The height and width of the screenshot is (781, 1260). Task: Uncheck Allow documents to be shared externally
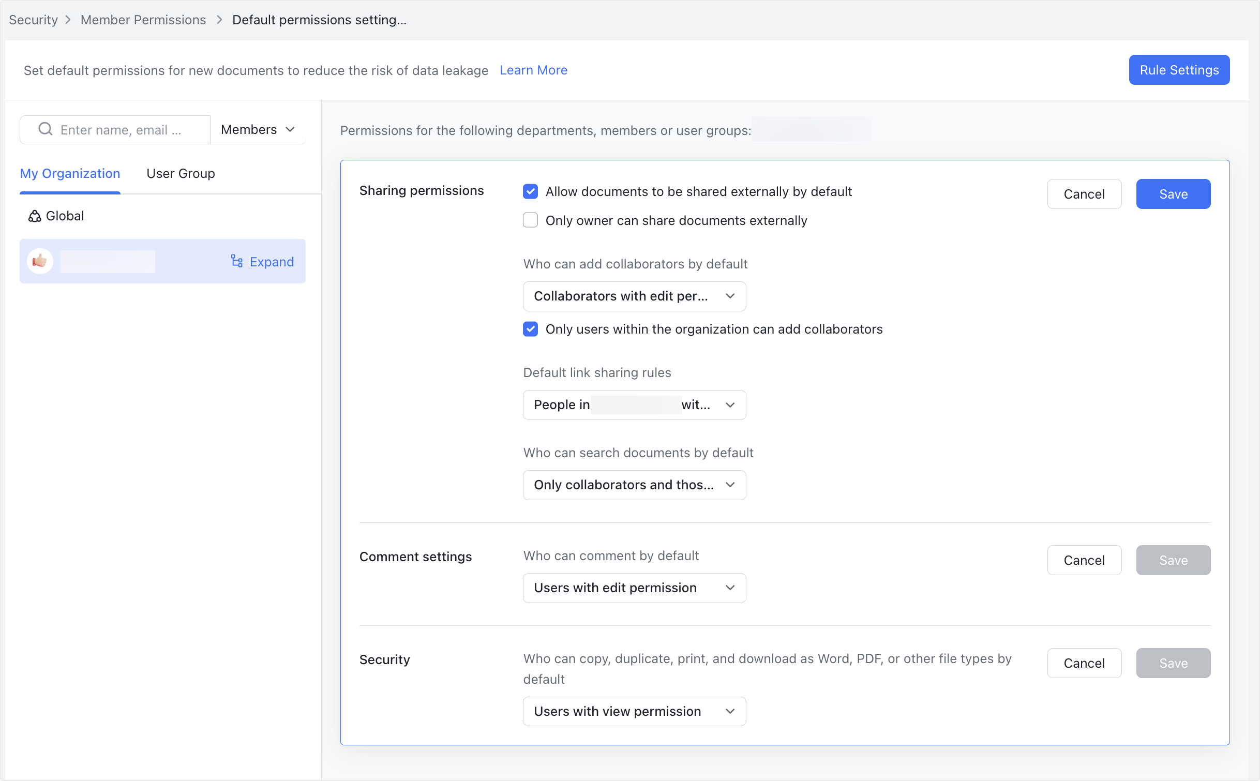(x=530, y=191)
